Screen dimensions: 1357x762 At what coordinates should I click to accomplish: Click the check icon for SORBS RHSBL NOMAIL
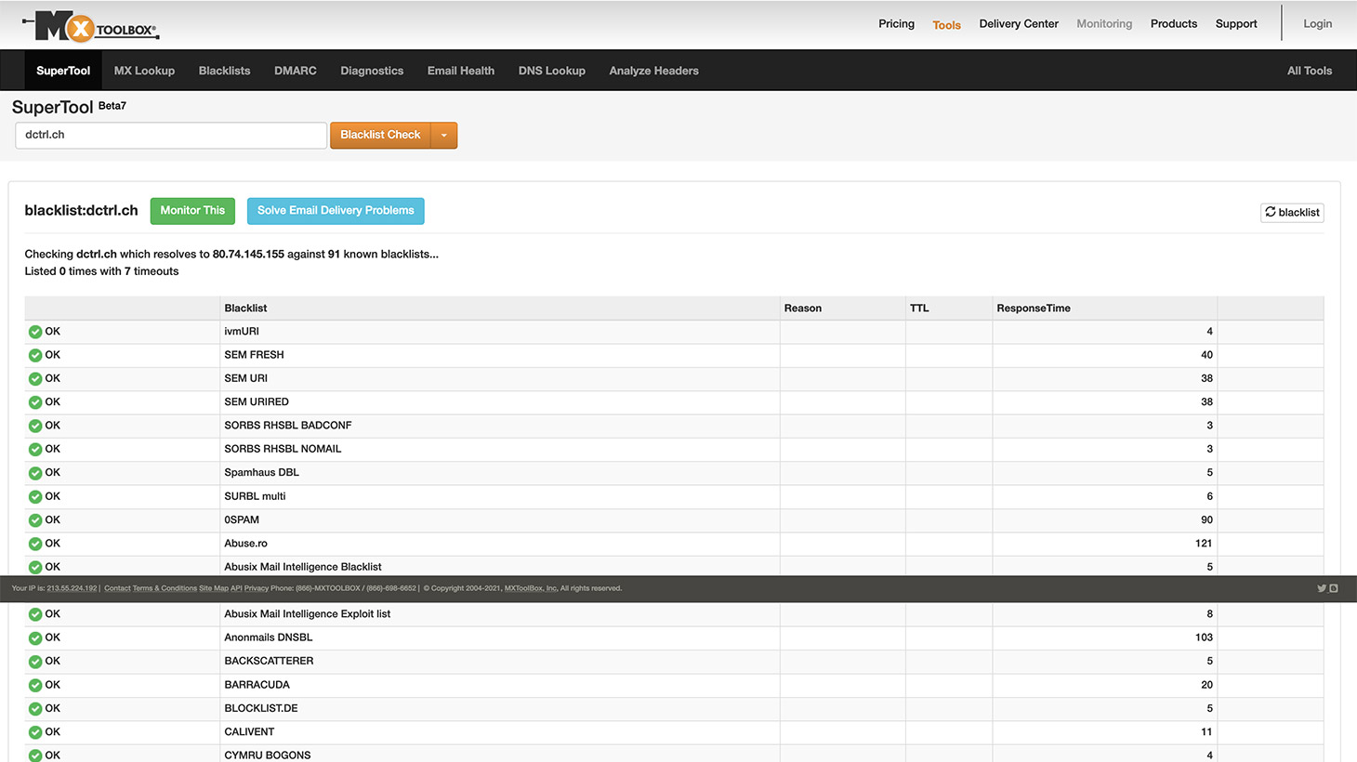coord(35,450)
